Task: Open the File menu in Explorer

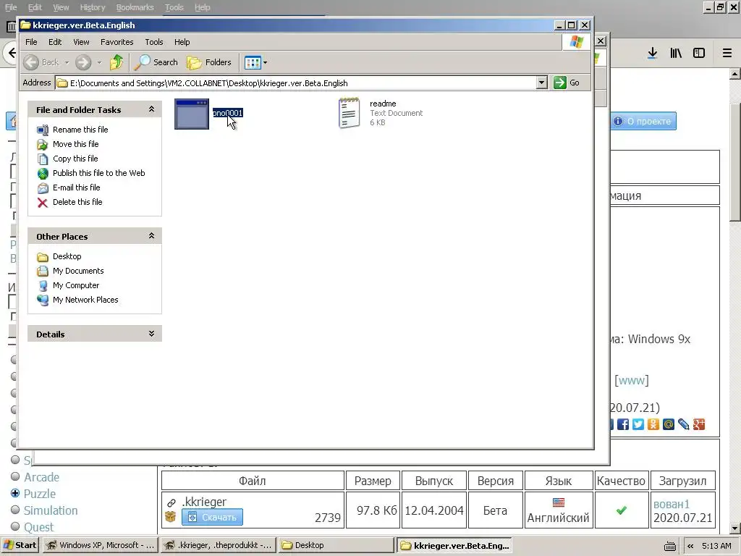Action: pyautogui.click(x=31, y=42)
